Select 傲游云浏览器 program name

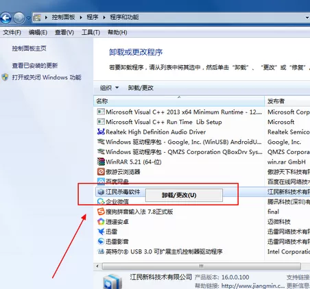123,172
